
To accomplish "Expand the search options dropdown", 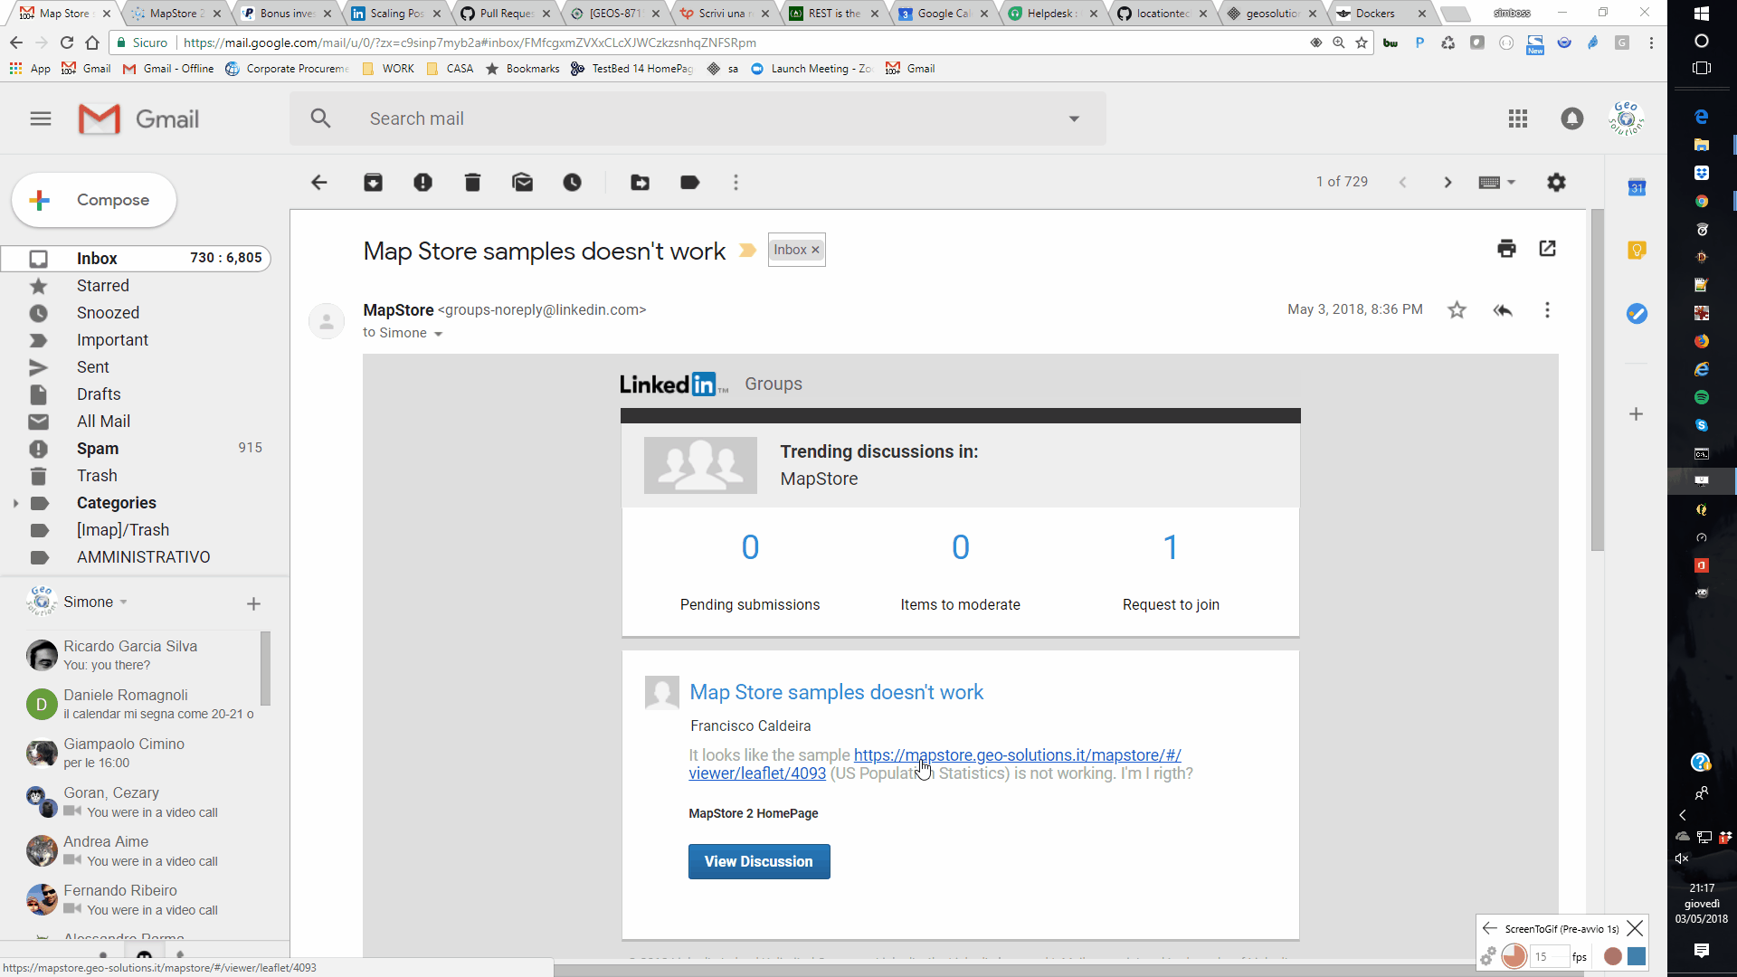I will coord(1074,119).
